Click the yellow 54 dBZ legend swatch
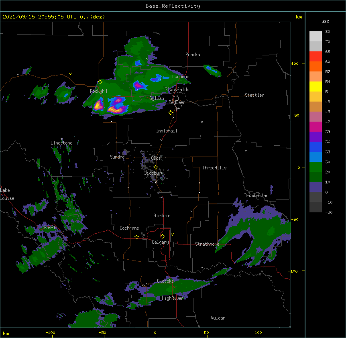346x338 pixels. pyautogui.click(x=315, y=86)
